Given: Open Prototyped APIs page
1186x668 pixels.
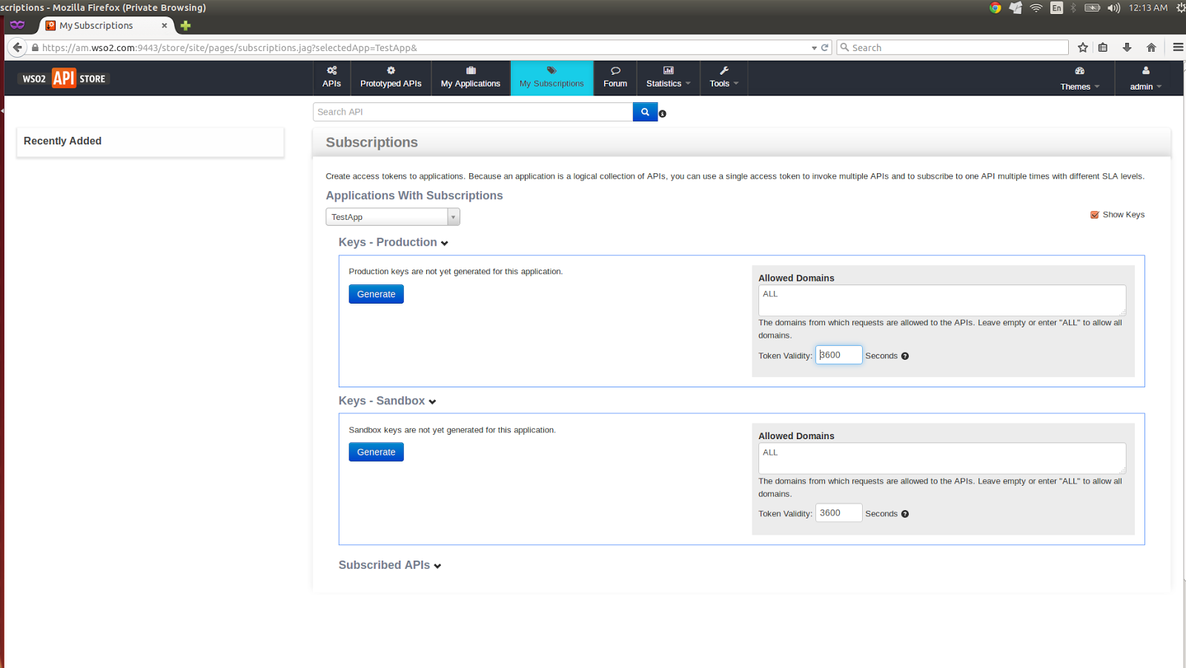Looking at the screenshot, I should (x=391, y=78).
